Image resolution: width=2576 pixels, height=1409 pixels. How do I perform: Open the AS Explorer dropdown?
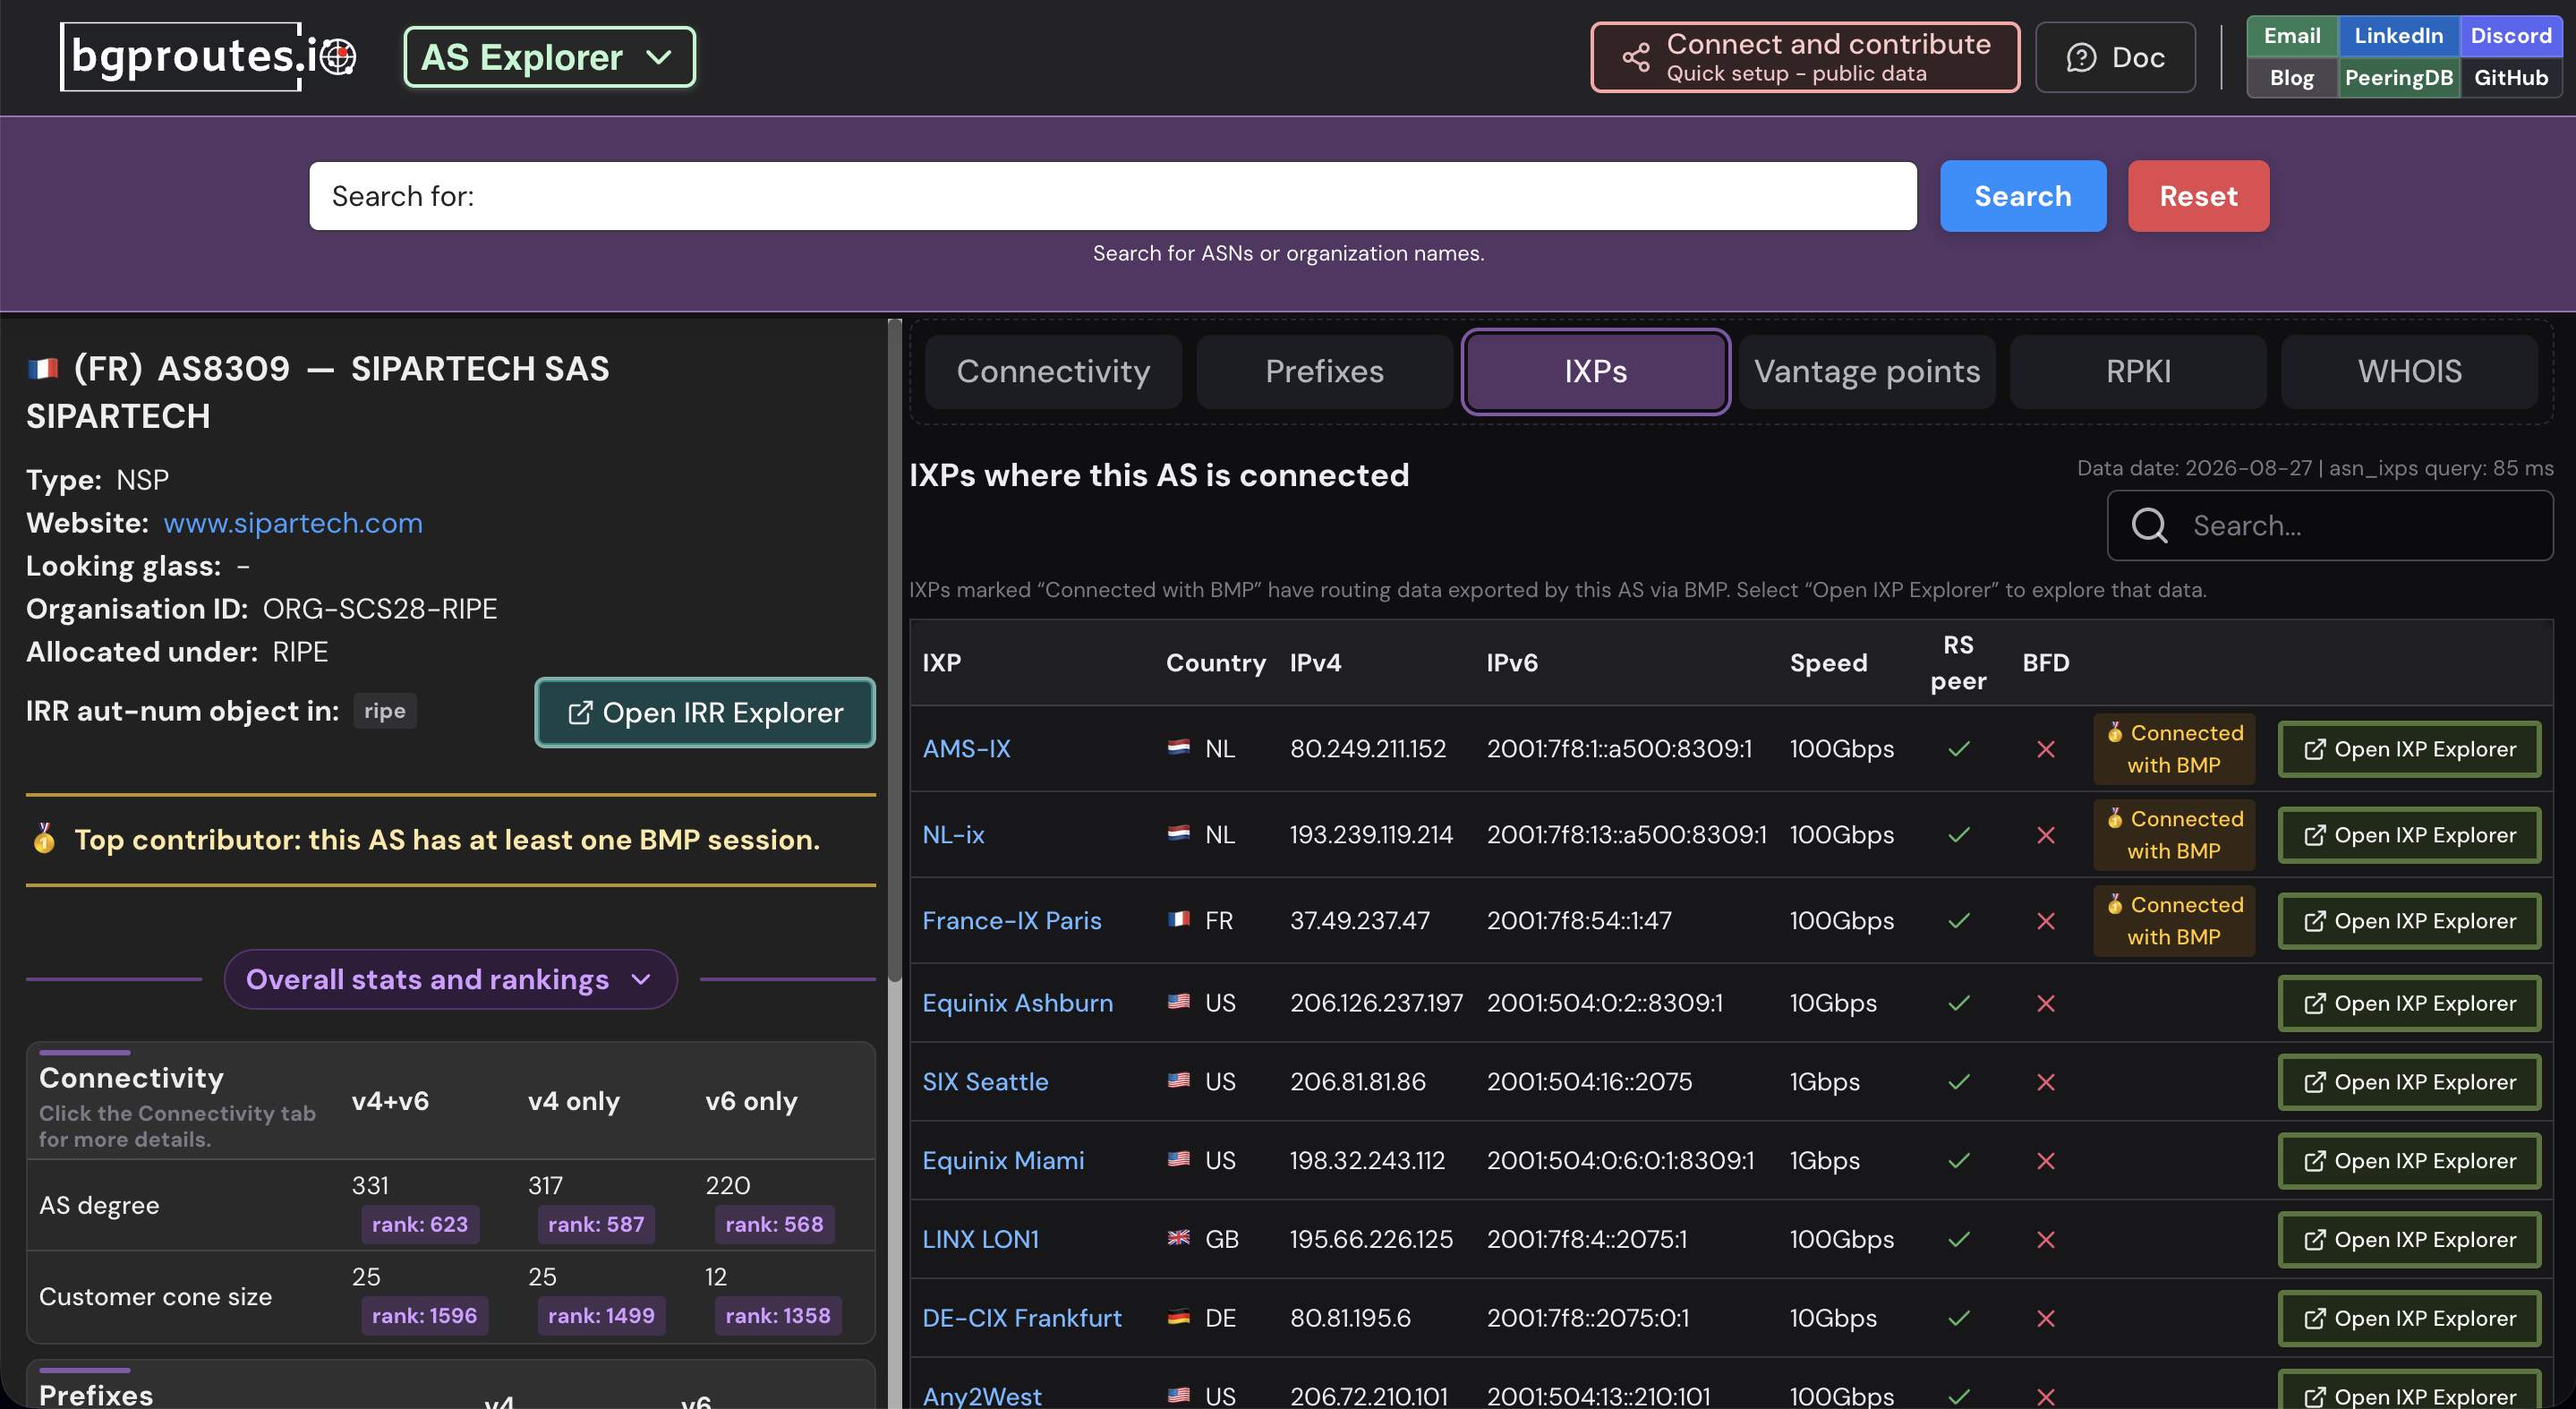tap(549, 57)
